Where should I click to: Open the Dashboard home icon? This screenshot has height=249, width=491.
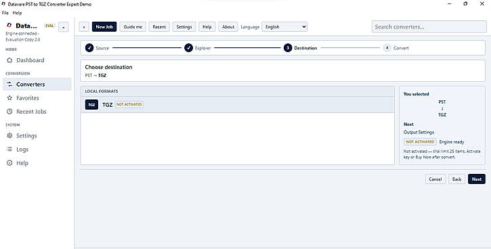(x=9, y=60)
